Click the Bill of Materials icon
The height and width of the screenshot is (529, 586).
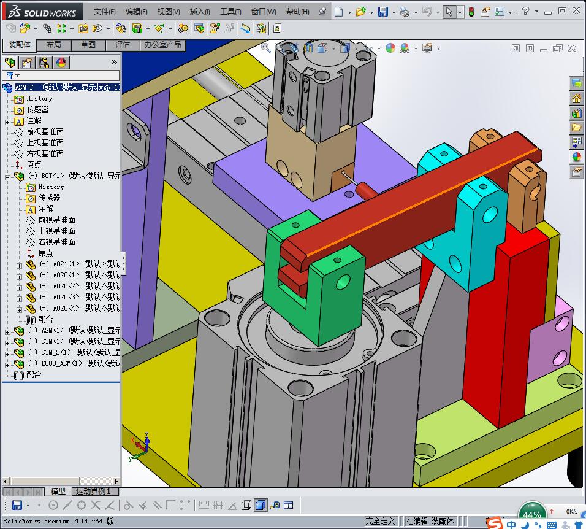point(199,28)
